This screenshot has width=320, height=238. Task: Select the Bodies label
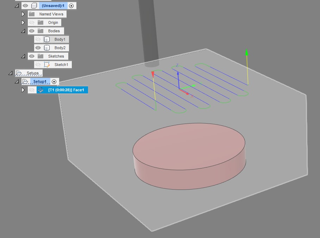tap(54, 31)
